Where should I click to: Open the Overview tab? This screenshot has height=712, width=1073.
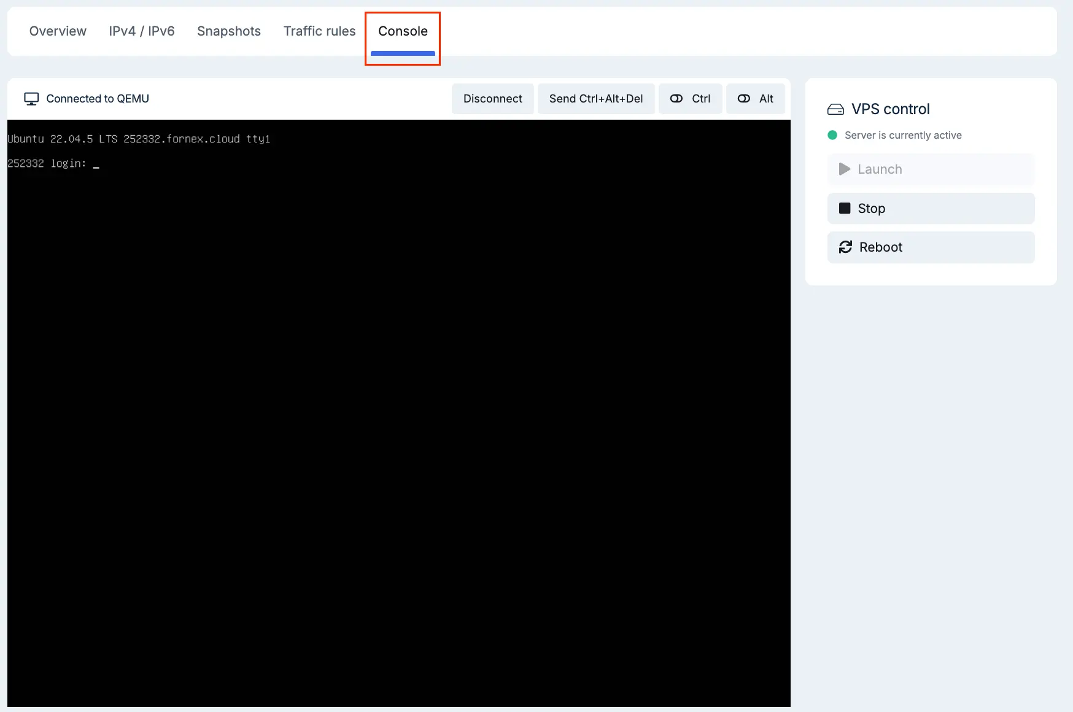[58, 31]
